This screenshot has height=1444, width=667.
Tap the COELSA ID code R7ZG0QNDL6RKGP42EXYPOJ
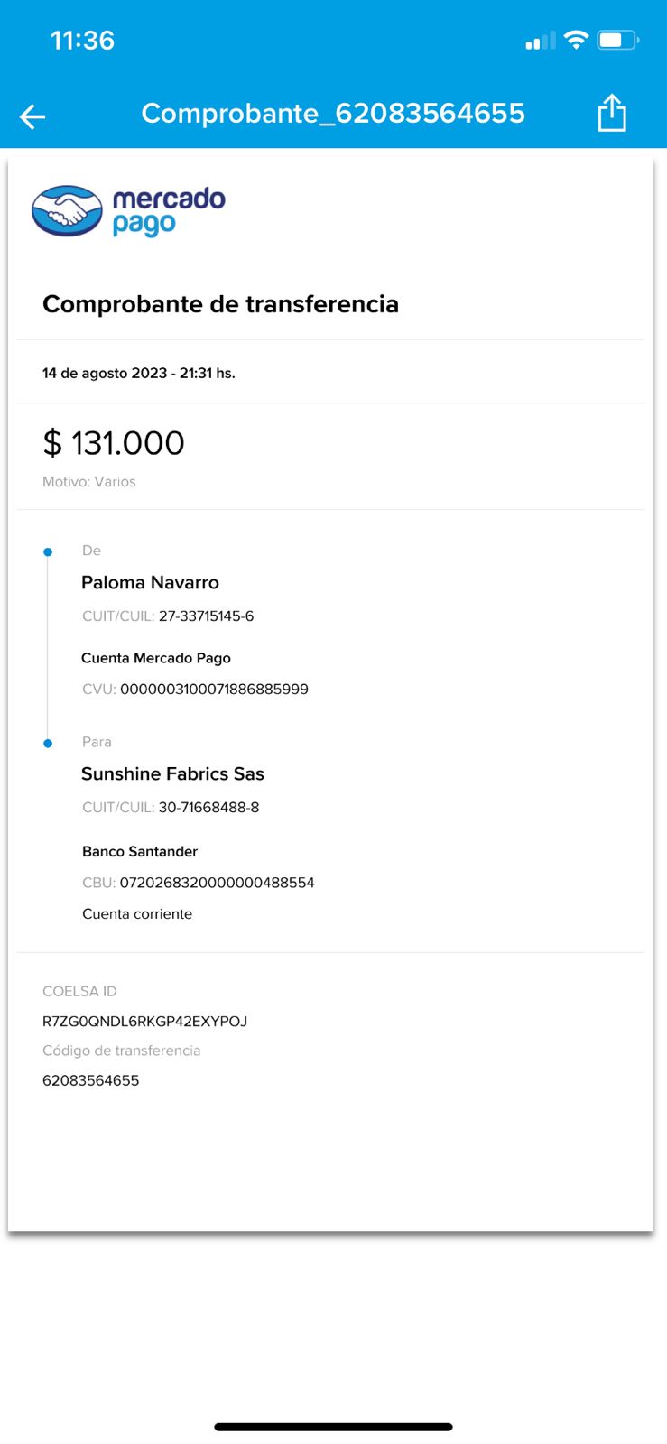[144, 1022]
